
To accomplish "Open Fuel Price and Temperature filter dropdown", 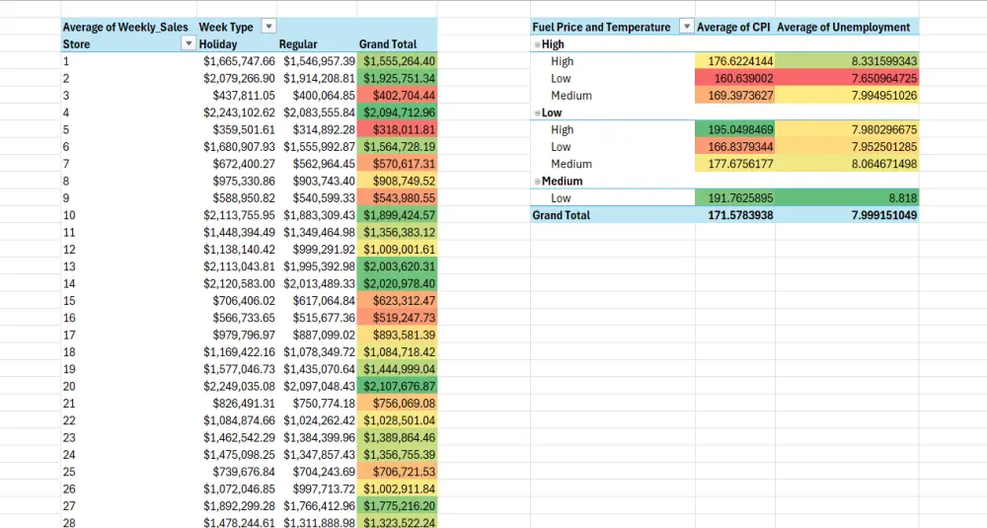I will tap(687, 27).
